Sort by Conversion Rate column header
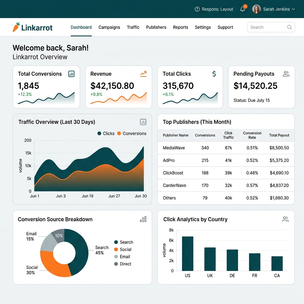This screenshot has width=304, height=304. (x=252, y=135)
